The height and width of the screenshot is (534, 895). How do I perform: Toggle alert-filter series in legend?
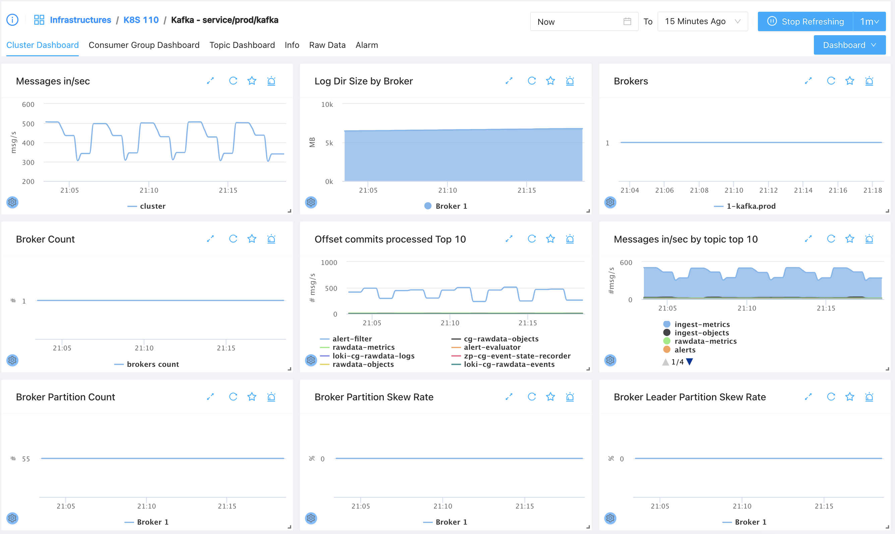(x=352, y=339)
